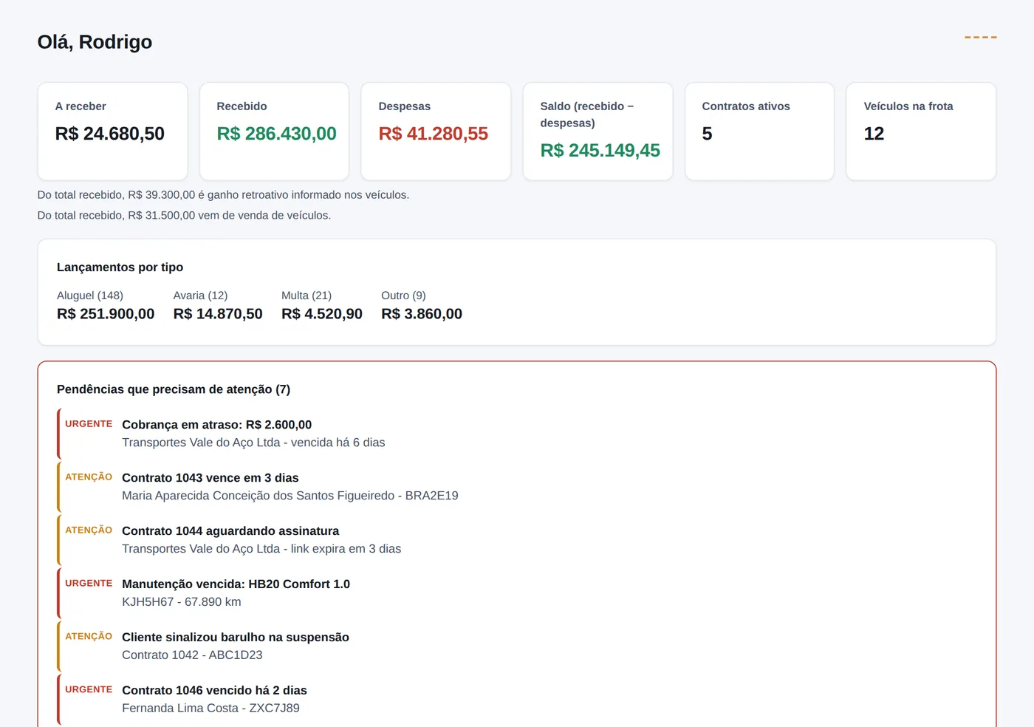Screen dimensions: 1034x727
Task: Open the A receber summary card
Action: coord(112,131)
